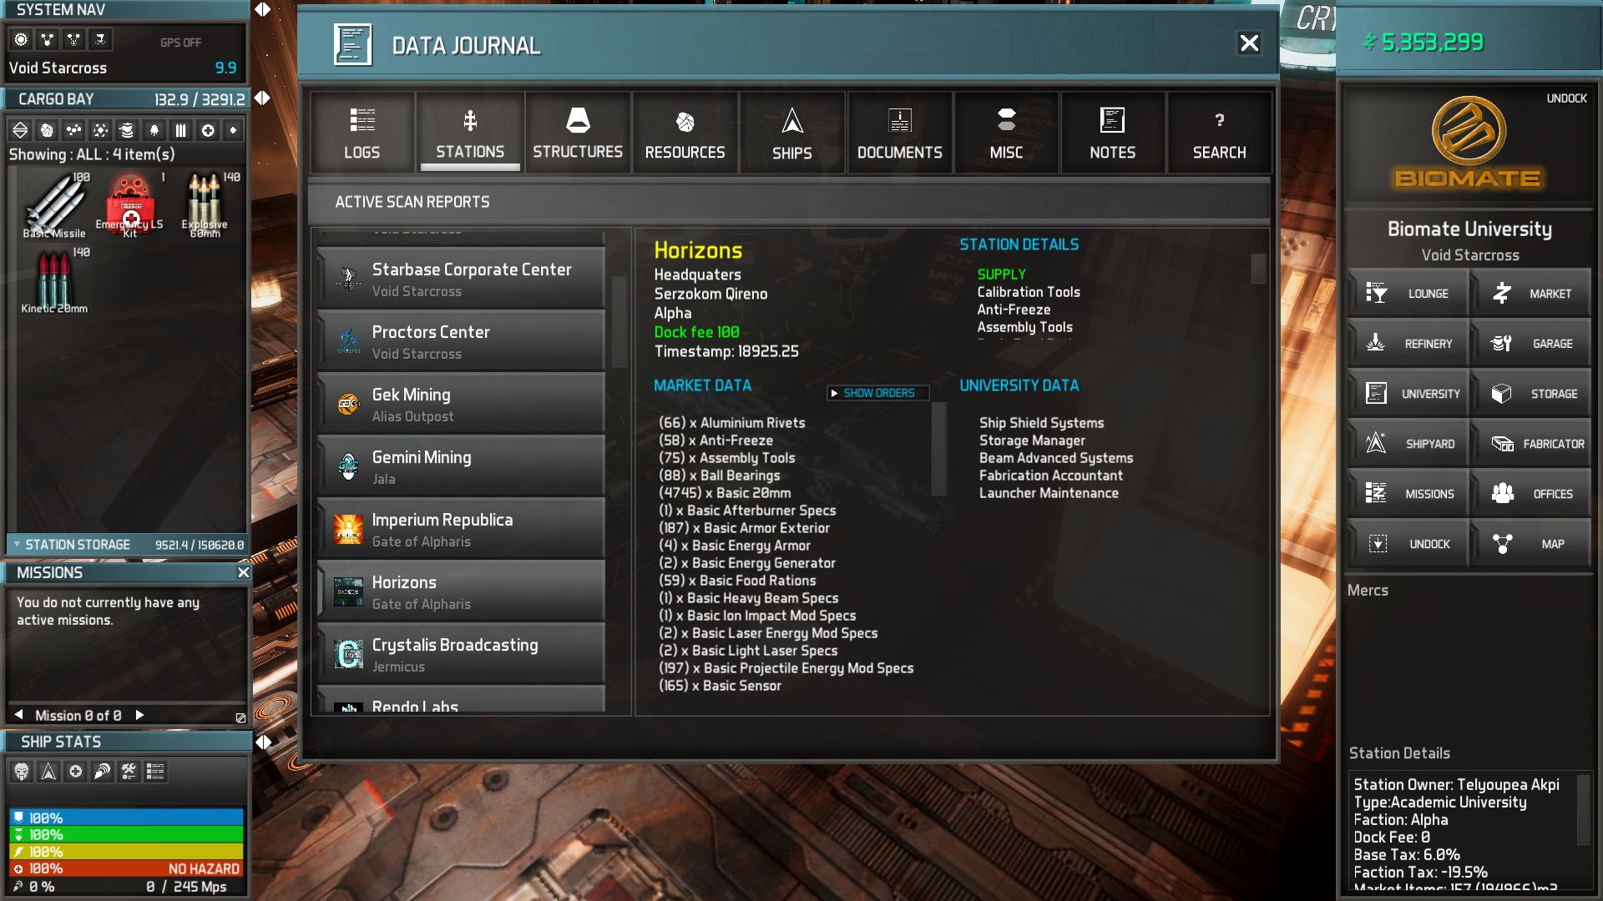Open the Resources tab
Viewport: 1603px width, 901px height.
point(685,133)
